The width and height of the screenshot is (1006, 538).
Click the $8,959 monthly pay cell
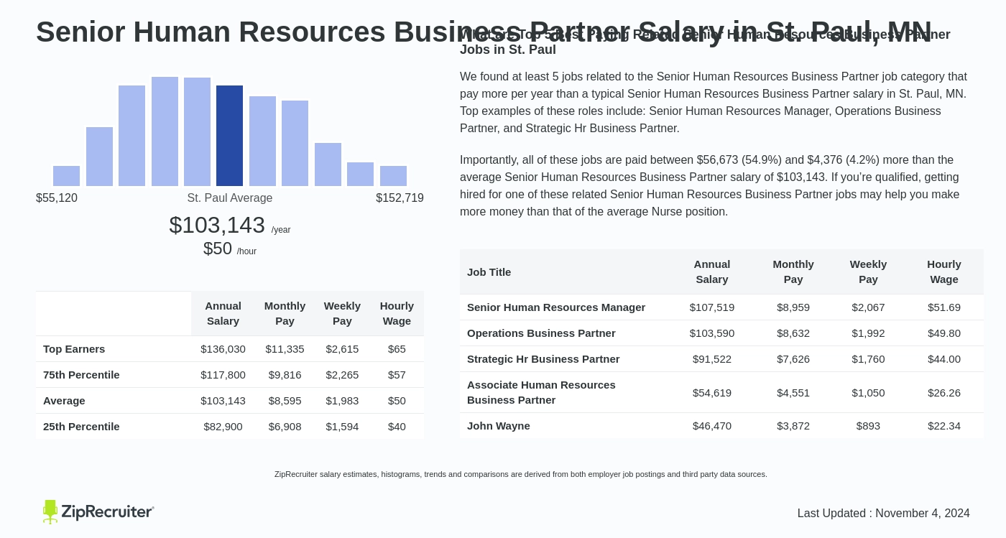click(793, 307)
